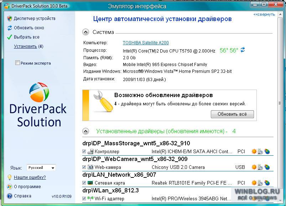Click the Установить (4) link
The width and height of the screenshot is (286, 206).
click(x=28, y=46)
